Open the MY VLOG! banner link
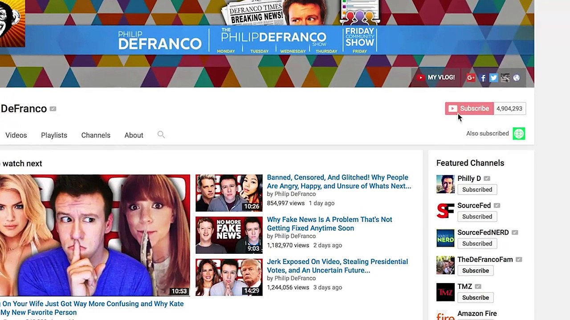This screenshot has width=570, height=320. click(436, 78)
